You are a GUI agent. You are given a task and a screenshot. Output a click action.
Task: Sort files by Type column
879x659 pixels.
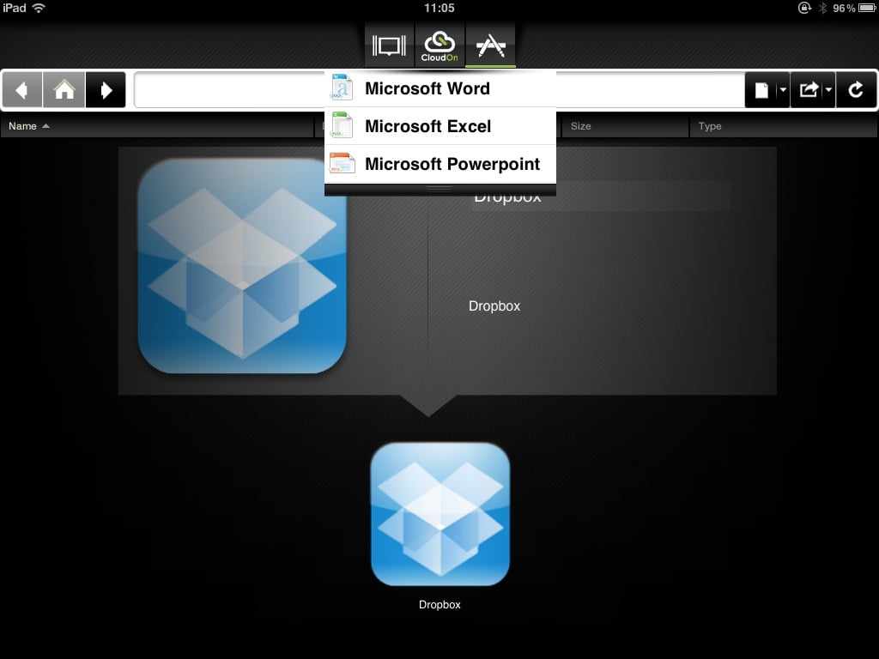pos(783,126)
